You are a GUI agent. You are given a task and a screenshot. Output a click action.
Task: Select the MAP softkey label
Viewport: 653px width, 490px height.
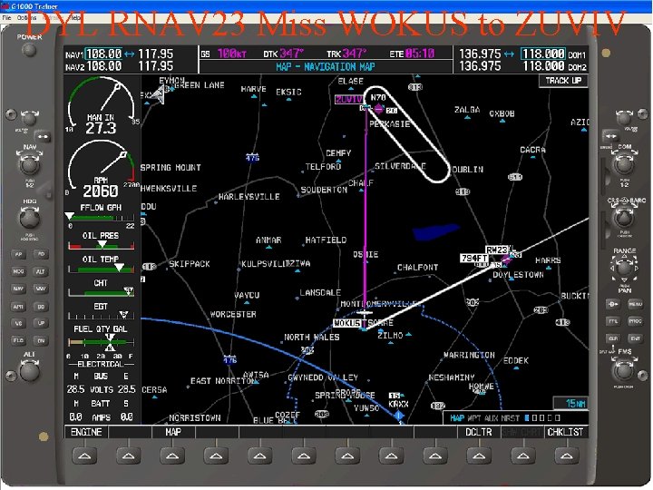173,432
